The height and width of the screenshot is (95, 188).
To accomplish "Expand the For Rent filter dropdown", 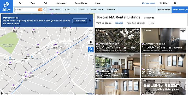I will click(x=55, y=10).
